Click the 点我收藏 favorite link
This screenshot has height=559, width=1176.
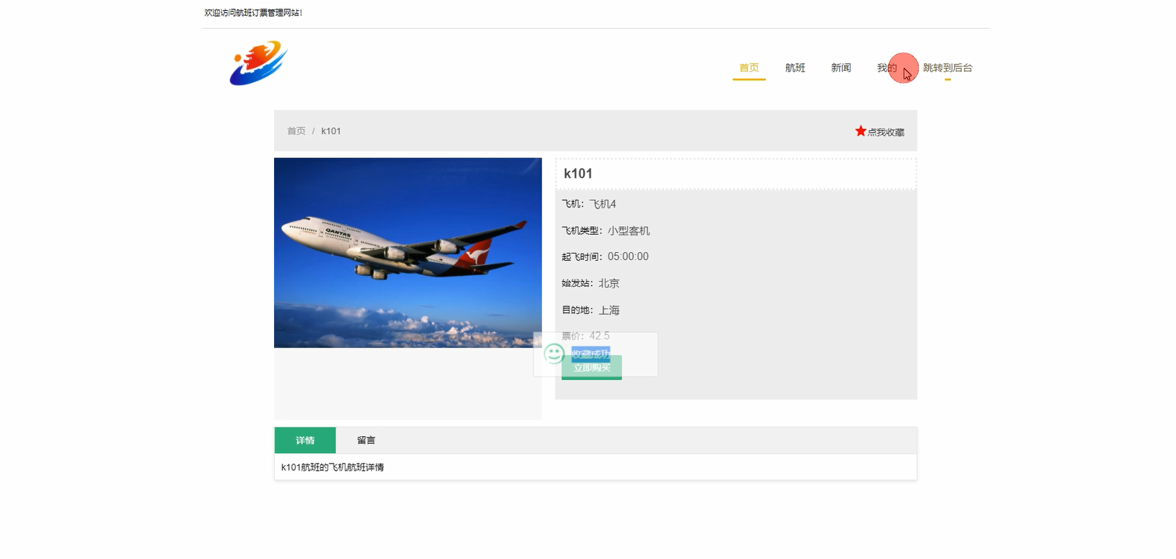pyautogui.click(x=886, y=132)
